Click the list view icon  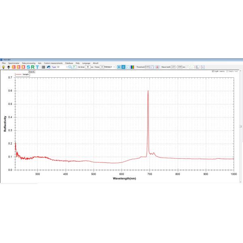(x=43, y=67)
